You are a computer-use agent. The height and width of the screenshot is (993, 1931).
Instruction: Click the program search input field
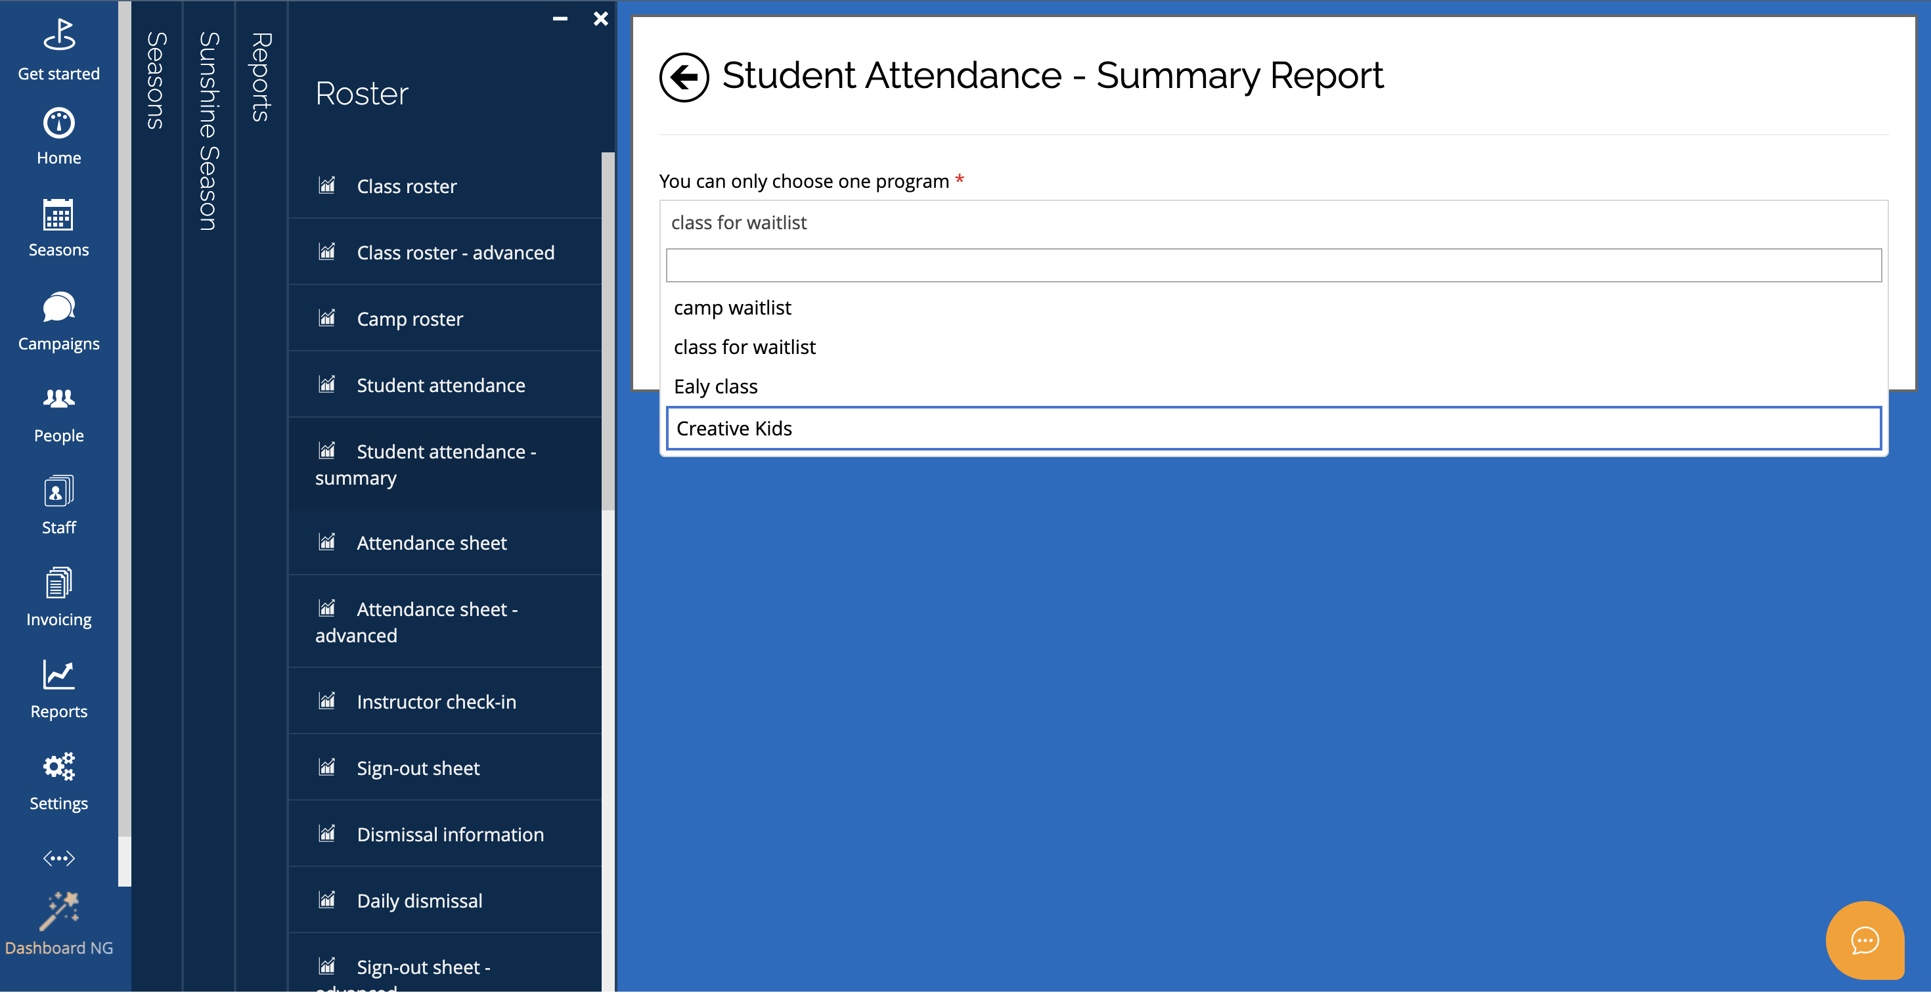[x=1272, y=265]
